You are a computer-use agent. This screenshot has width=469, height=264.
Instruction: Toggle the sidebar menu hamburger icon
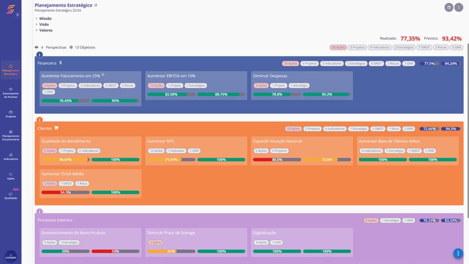[18, 15]
